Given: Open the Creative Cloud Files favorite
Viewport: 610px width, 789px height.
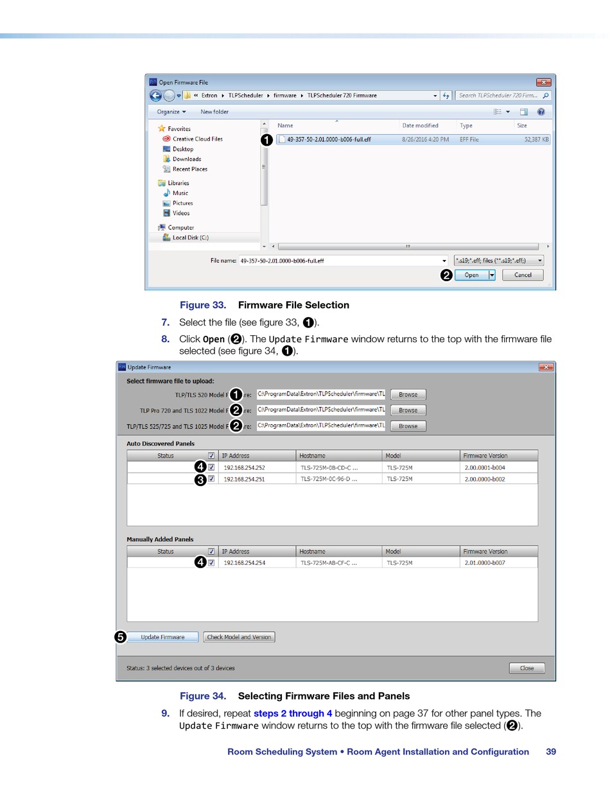Looking at the screenshot, I should (197, 139).
